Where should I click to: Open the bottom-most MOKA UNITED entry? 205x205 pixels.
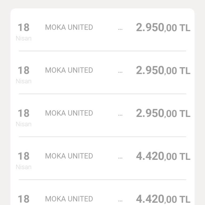point(69,199)
